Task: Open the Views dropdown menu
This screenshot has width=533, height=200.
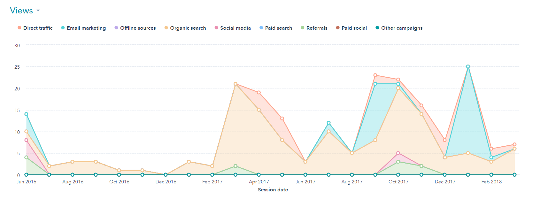Action: click(x=21, y=11)
